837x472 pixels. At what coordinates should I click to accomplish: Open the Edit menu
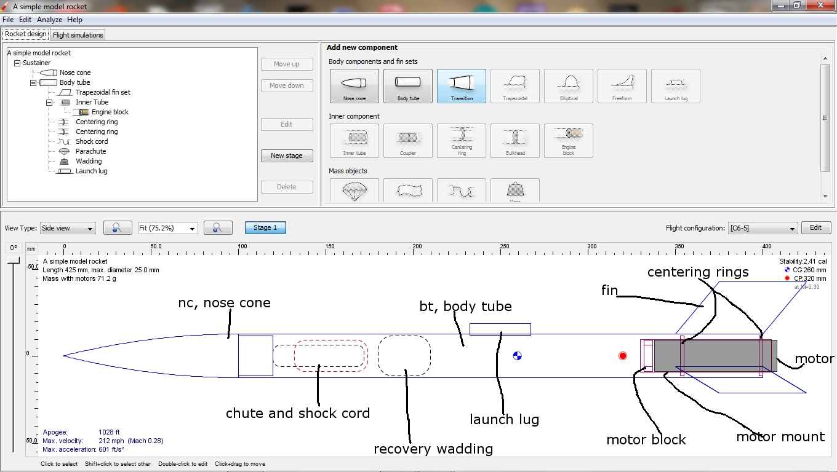(25, 20)
